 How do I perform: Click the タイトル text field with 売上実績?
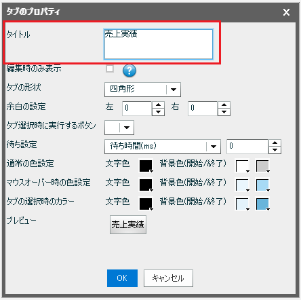(x=159, y=44)
